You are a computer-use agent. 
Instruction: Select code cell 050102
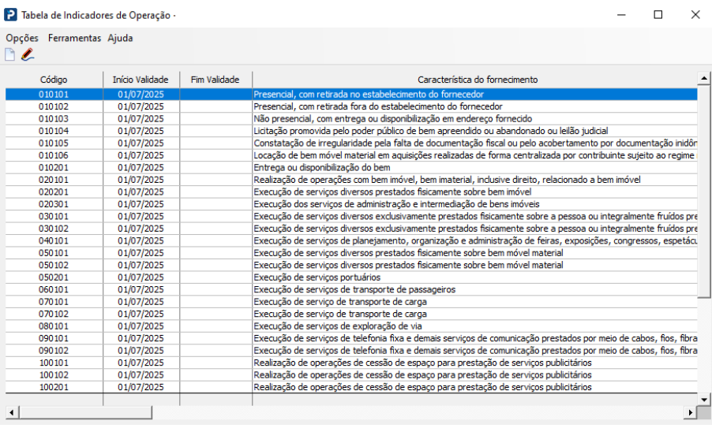point(54,266)
